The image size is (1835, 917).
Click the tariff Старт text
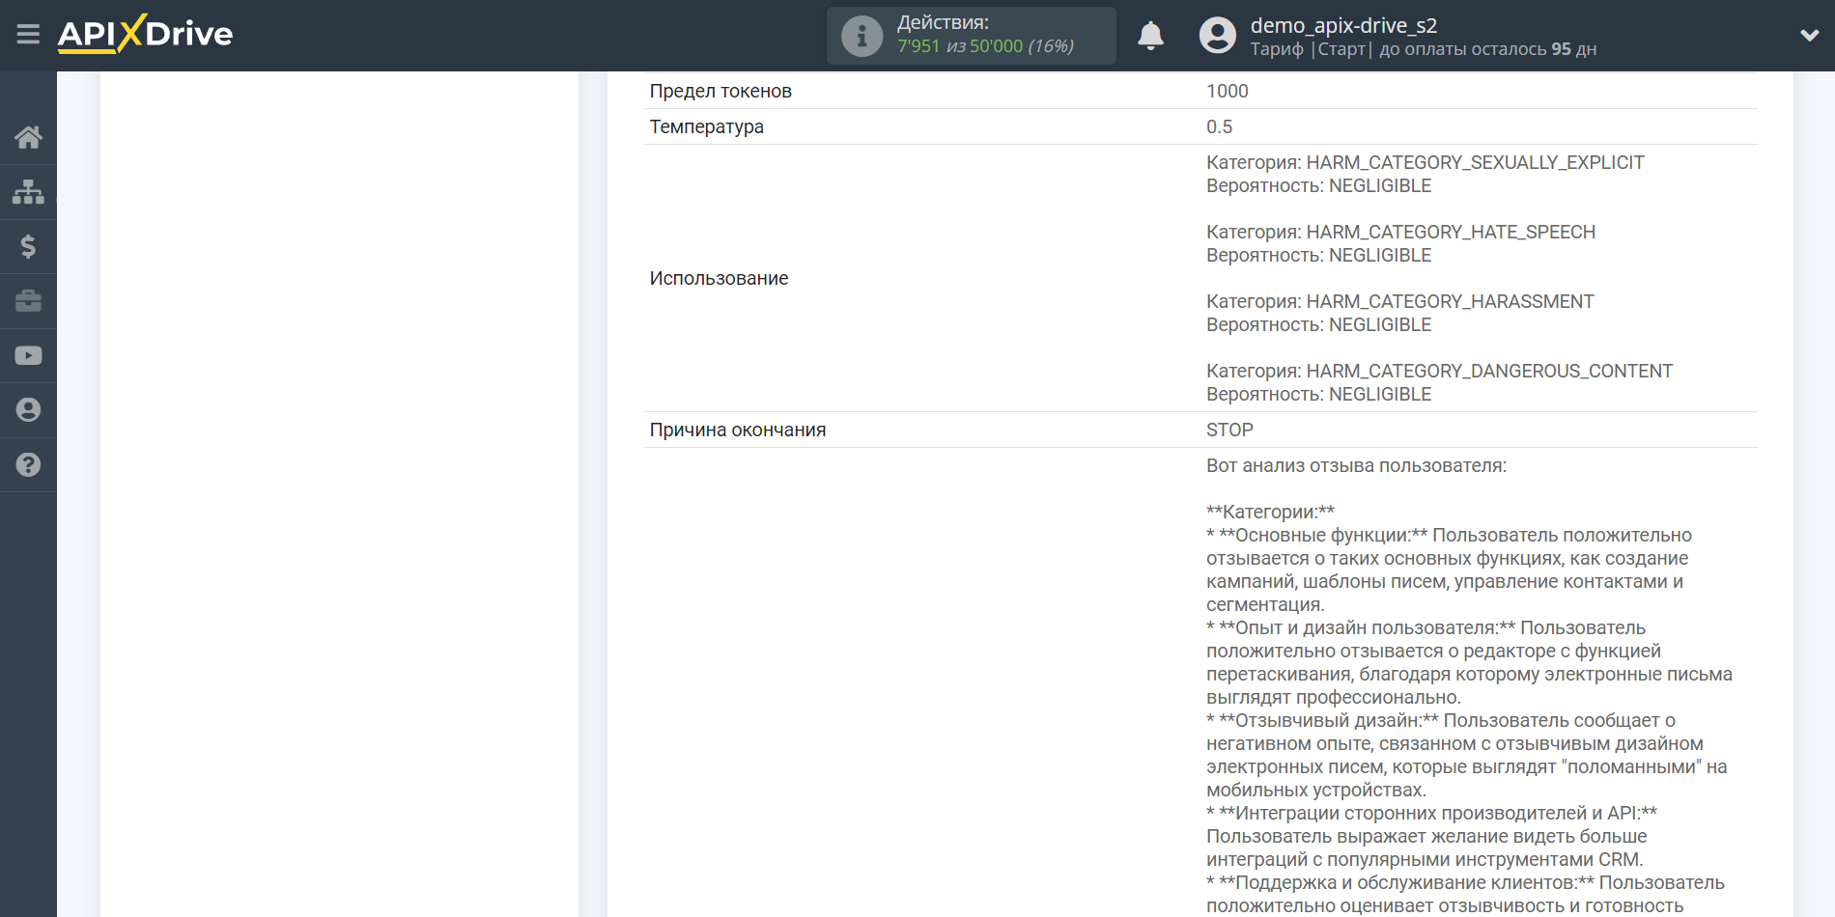click(x=1341, y=49)
